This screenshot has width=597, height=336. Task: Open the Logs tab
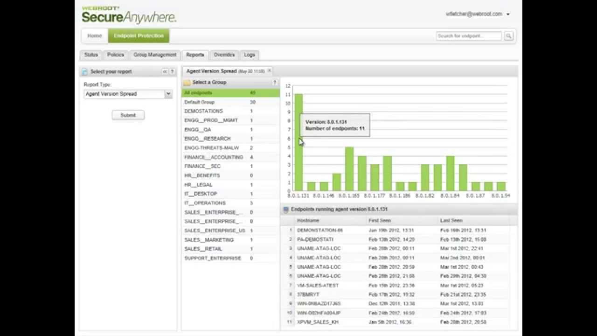pyautogui.click(x=250, y=55)
